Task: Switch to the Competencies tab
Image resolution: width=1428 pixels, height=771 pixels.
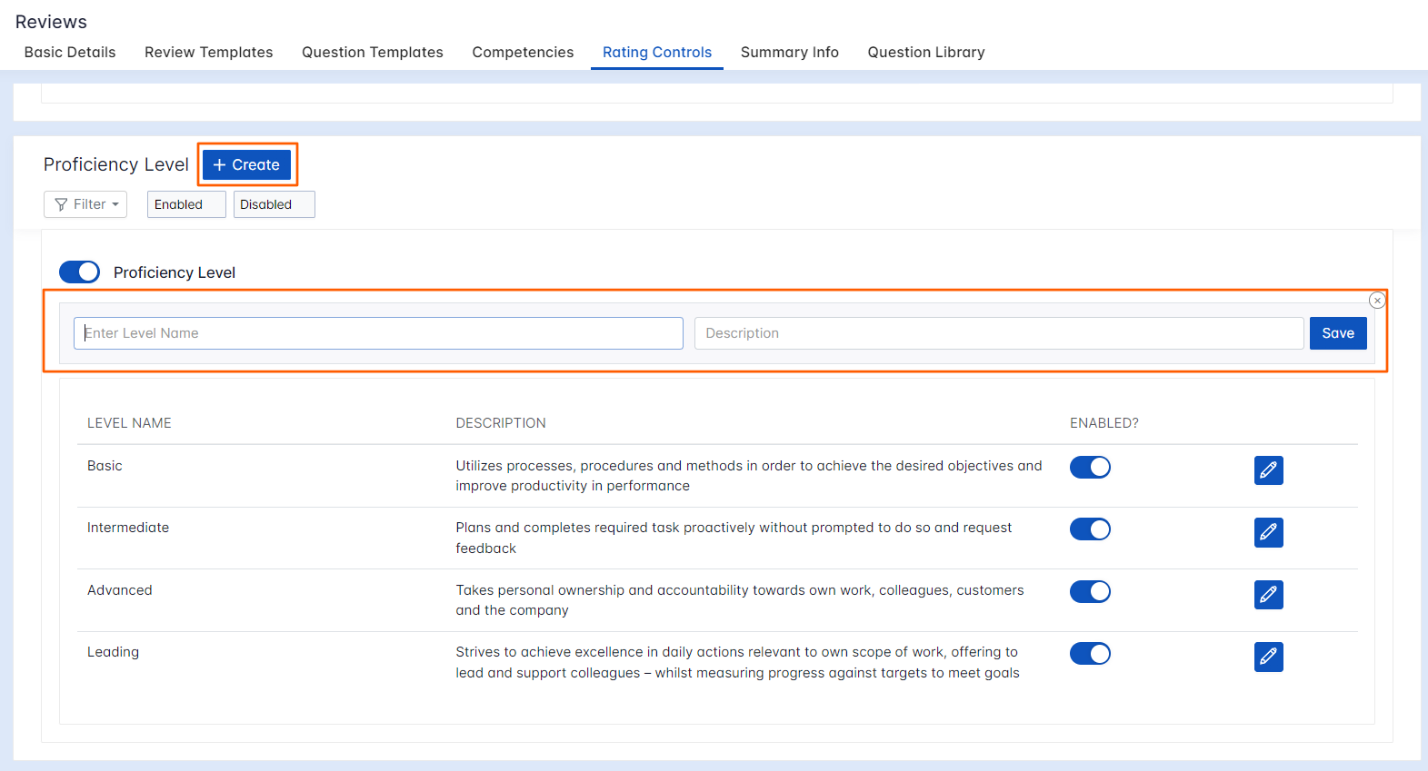Action: (523, 53)
